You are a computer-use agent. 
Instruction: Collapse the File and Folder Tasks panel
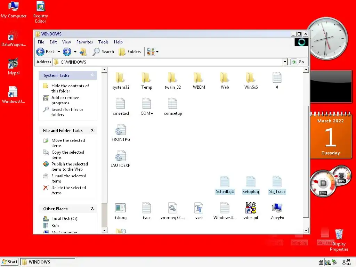[92, 130]
